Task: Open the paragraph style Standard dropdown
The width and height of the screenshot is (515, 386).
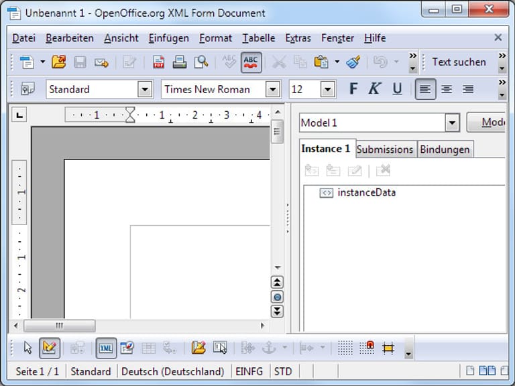Action: (x=145, y=89)
